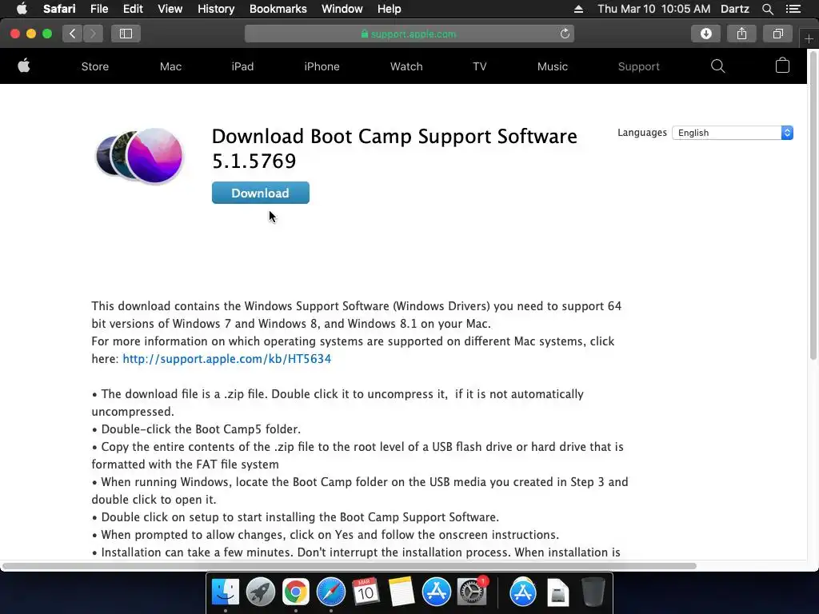Open the History menu
This screenshot has height=614, width=819.
[216, 9]
